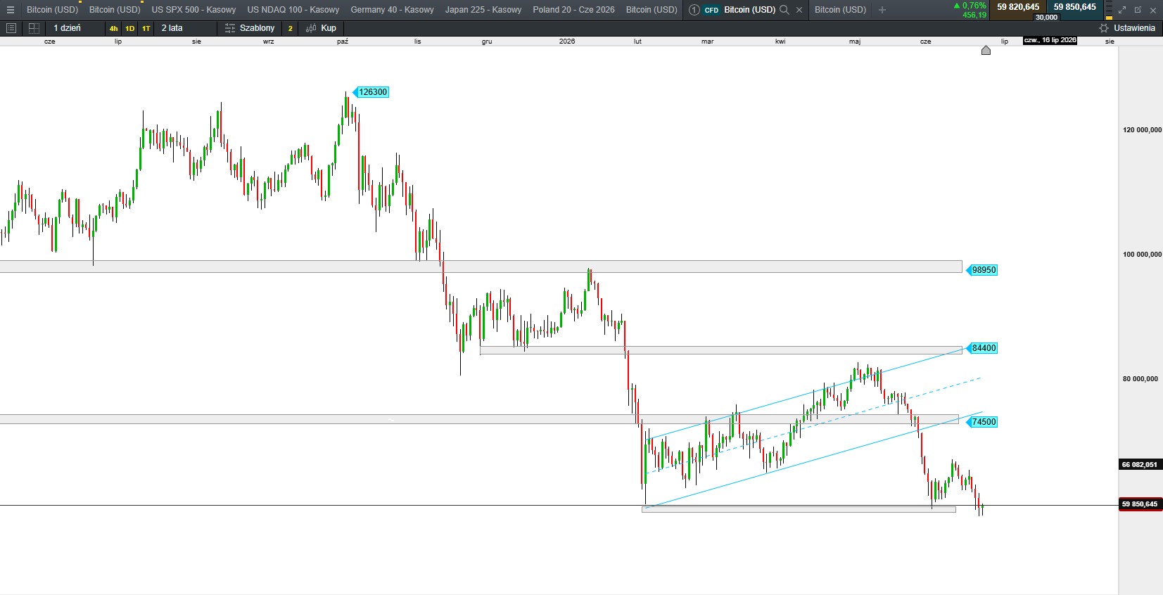Click the spread value 30,000
This screenshot has height=595, width=1163.
1046,18
